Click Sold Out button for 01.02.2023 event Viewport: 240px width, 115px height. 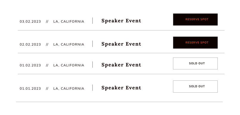pos(195,63)
